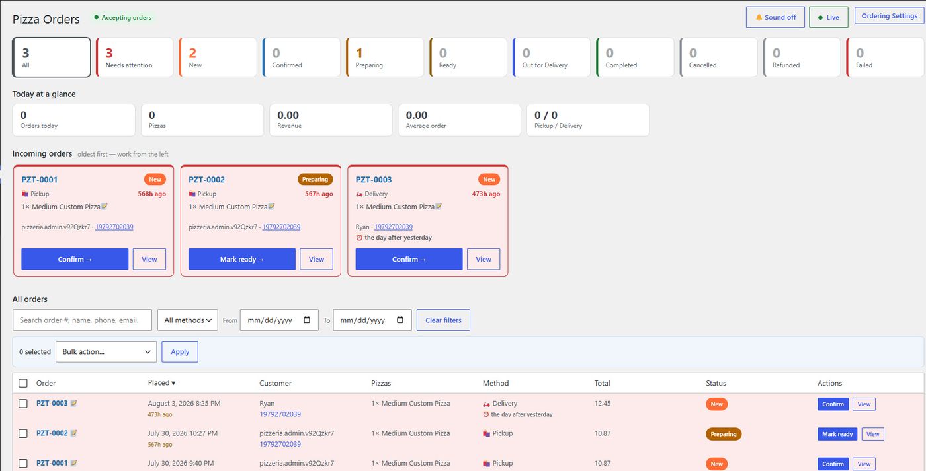The height and width of the screenshot is (471, 926).
Task: Filter by Ready orders tab
Action: (x=468, y=57)
